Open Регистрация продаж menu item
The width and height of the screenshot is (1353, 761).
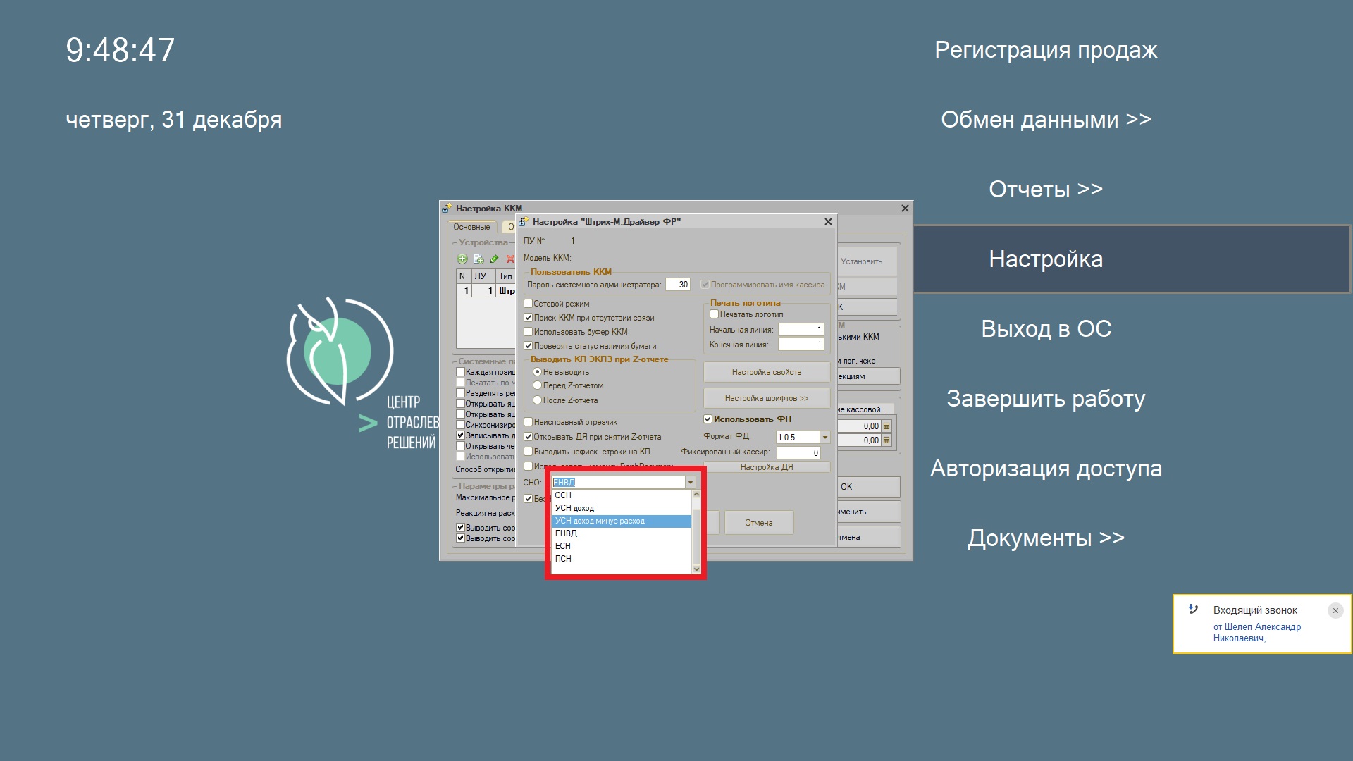1046,50
